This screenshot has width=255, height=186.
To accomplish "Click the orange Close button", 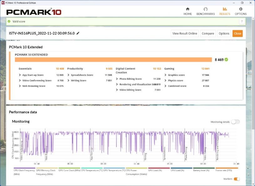I will click(237, 33).
